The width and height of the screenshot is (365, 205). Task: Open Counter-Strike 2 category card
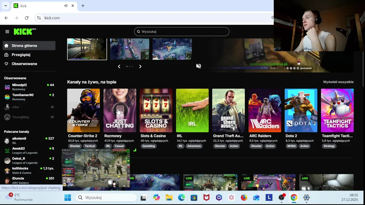(83, 110)
